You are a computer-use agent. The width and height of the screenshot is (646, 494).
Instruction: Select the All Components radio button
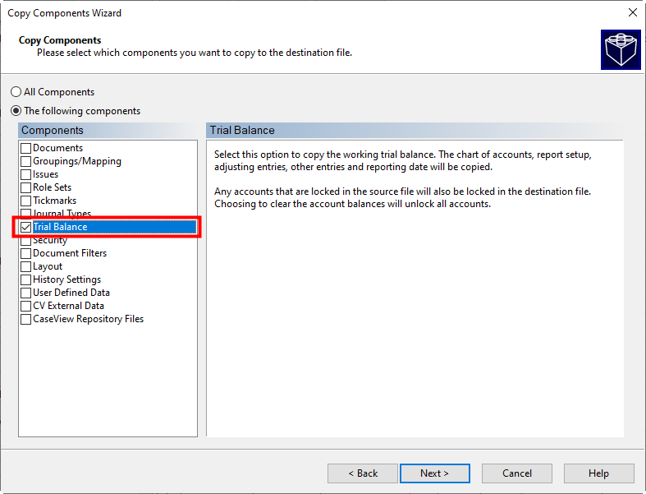pyautogui.click(x=16, y=92)
